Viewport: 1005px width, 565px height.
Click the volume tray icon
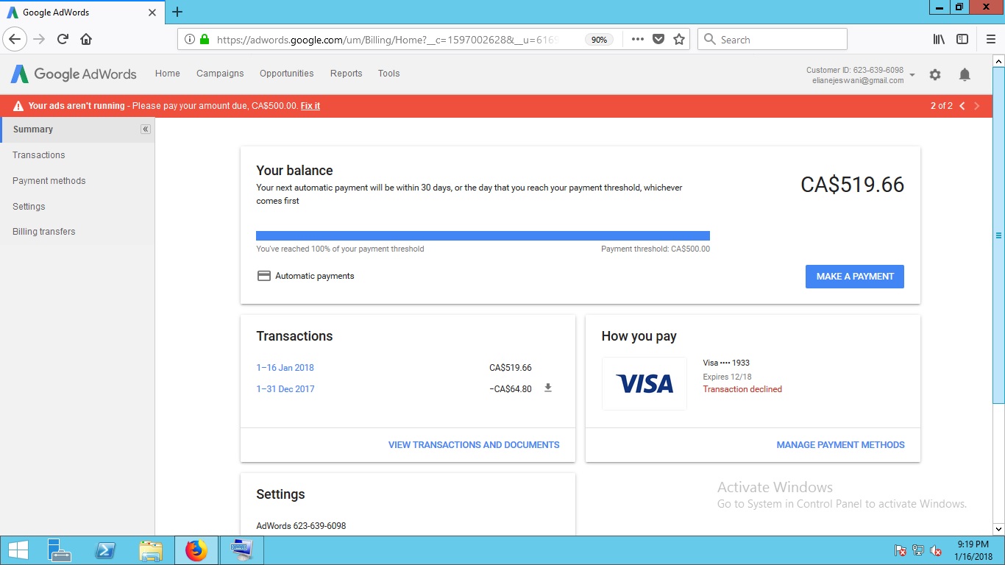tap(937, 550)
